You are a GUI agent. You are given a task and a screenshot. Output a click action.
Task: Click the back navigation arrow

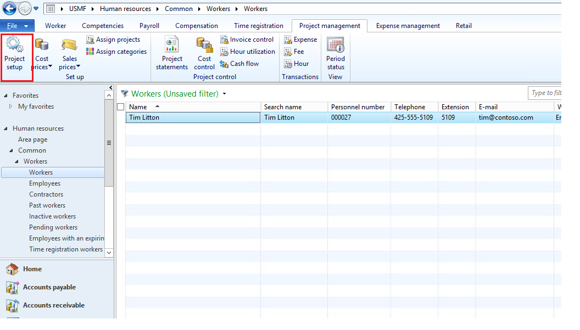click(9, 9)
